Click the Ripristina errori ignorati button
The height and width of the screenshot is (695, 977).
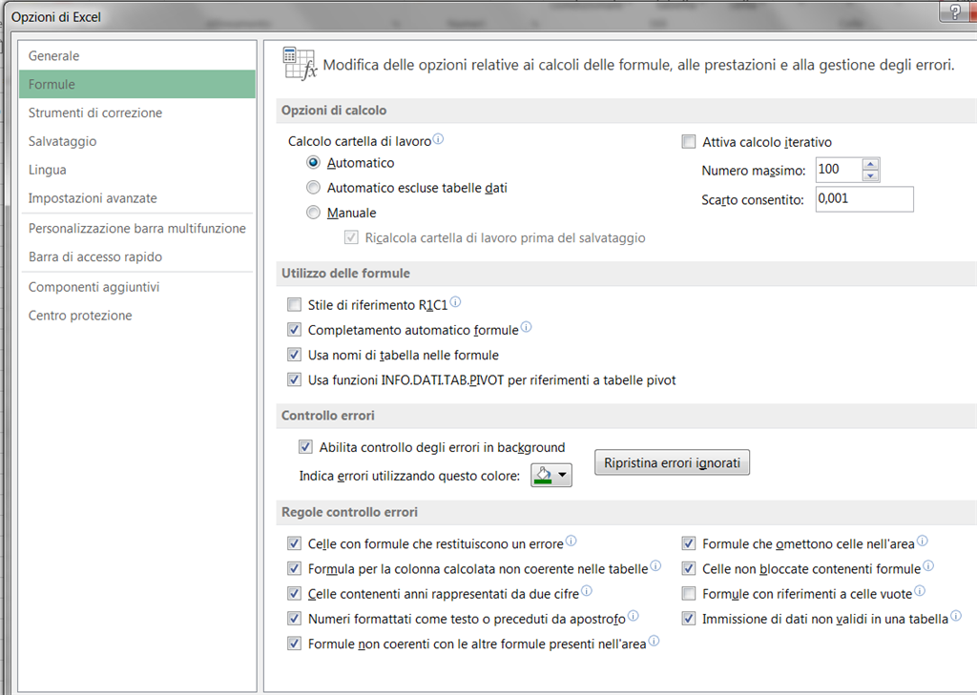[x=672, y=462]
